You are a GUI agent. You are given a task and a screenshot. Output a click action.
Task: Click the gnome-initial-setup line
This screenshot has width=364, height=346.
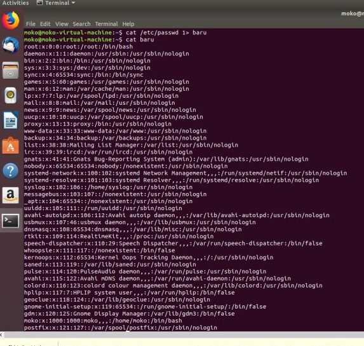coord(145,307)
